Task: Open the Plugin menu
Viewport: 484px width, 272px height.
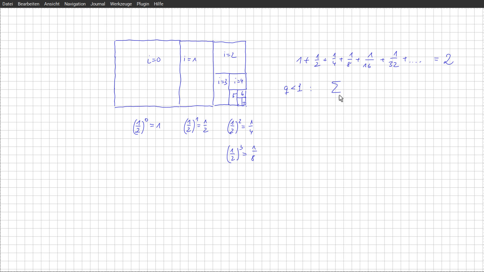Action: [x=143, y=4]
